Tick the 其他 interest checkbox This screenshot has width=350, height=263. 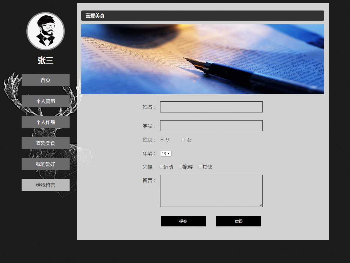point(200,166)
